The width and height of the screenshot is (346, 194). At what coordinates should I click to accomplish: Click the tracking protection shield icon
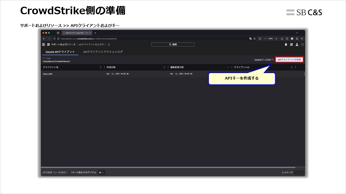54,39
